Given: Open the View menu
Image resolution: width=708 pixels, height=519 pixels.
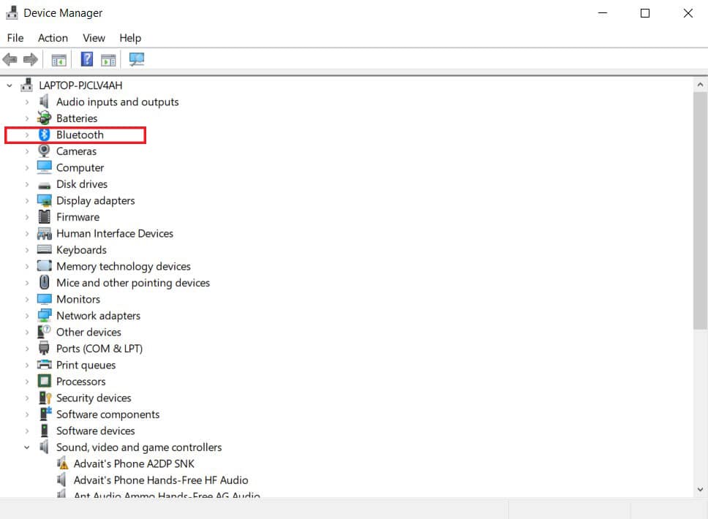Looking at the screenshot, I should 94,37.
